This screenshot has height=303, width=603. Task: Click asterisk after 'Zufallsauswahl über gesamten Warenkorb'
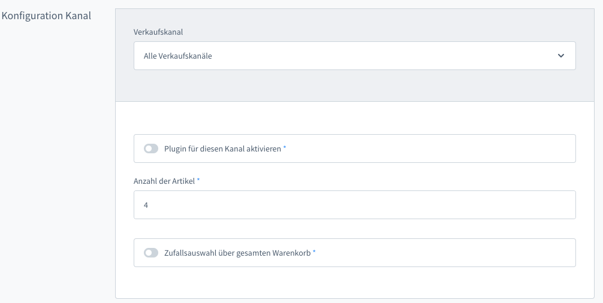314,252
